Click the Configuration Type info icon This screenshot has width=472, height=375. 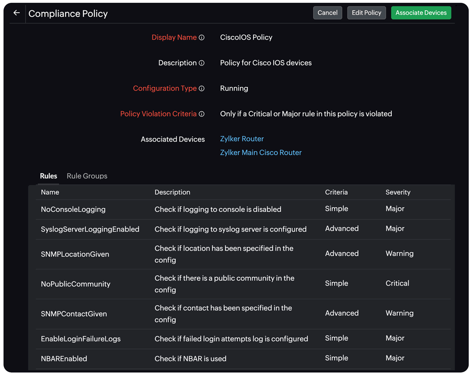(x=202, y=88)
